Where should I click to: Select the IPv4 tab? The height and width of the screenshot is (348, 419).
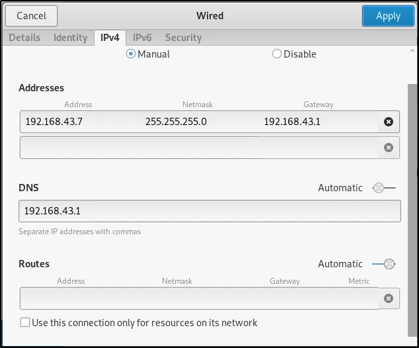pos(110,38)
